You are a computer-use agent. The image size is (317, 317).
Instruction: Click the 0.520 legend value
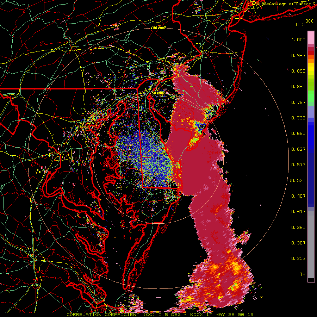(298, 181)
